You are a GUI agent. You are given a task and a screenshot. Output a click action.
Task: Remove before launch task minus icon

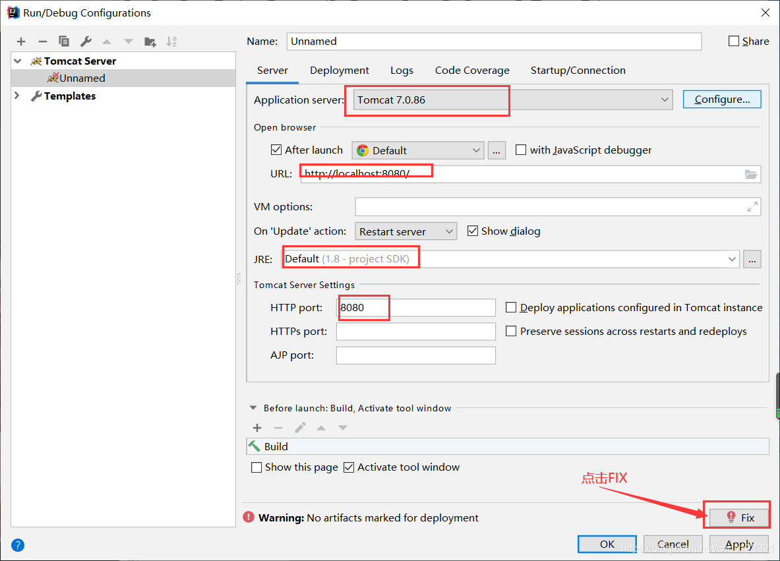[x=278, y=428]
